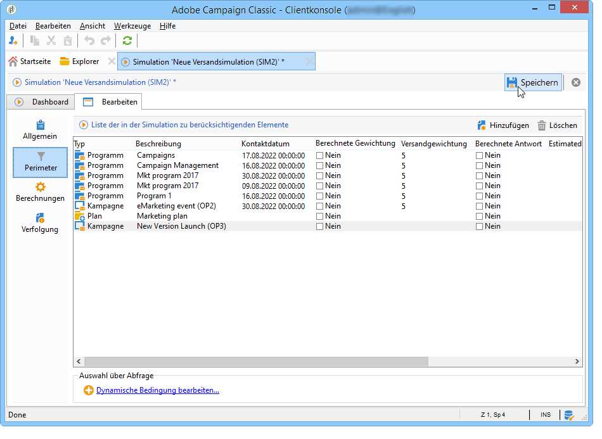Open the Berechnungen gear section
This screenshot has height=439, width=602.
(x=41, y=192)
